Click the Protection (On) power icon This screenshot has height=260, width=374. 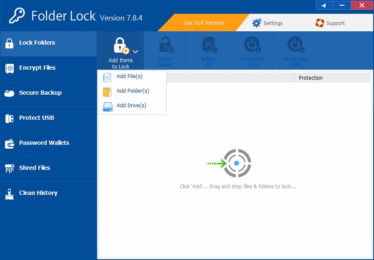[x=252, y=45]
